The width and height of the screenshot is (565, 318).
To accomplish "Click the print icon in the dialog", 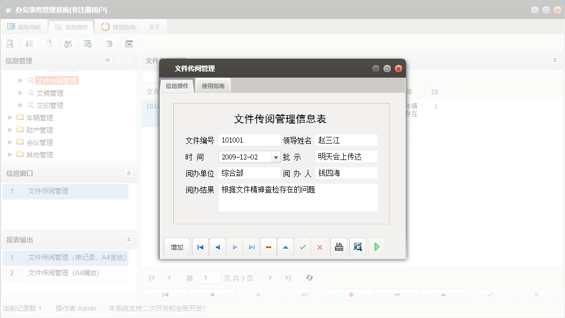I will (x=339, y=247).
